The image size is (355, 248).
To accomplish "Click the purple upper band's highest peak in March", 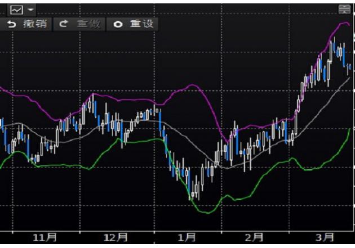I will pos(343,23).
